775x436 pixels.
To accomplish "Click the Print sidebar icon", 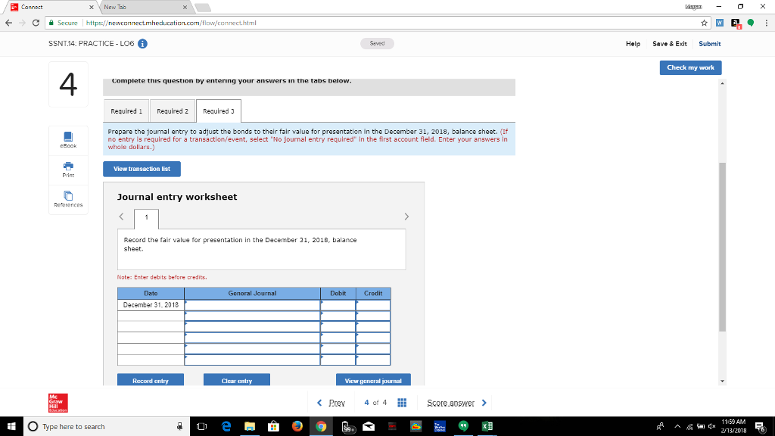I will click(x=68, y=170).
